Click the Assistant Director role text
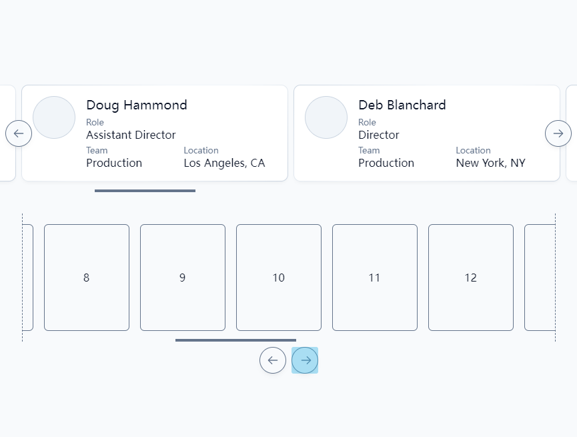 pos(131,135)
